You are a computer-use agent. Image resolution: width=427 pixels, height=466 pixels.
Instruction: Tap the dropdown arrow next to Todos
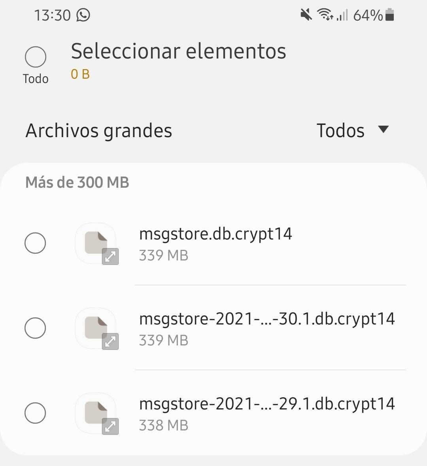point(384,129)
